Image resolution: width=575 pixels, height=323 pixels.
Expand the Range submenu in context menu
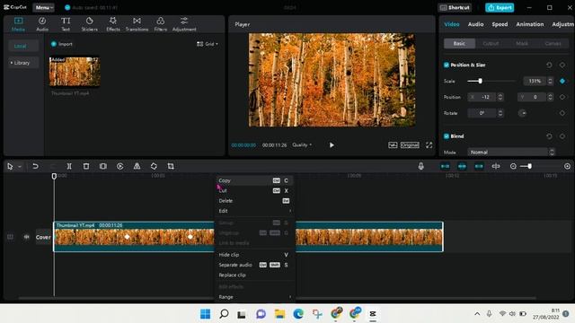pos(254,297)
